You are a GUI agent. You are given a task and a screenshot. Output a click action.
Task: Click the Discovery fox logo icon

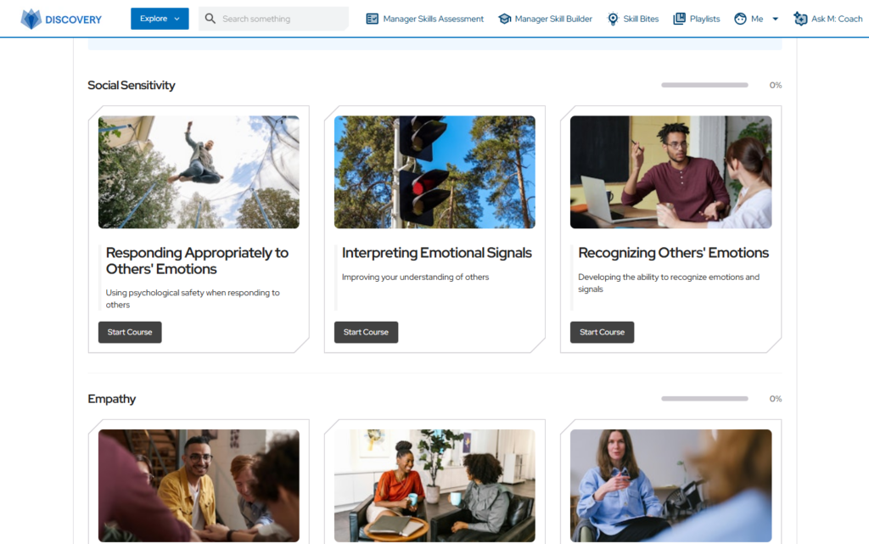tap(31, 19)
